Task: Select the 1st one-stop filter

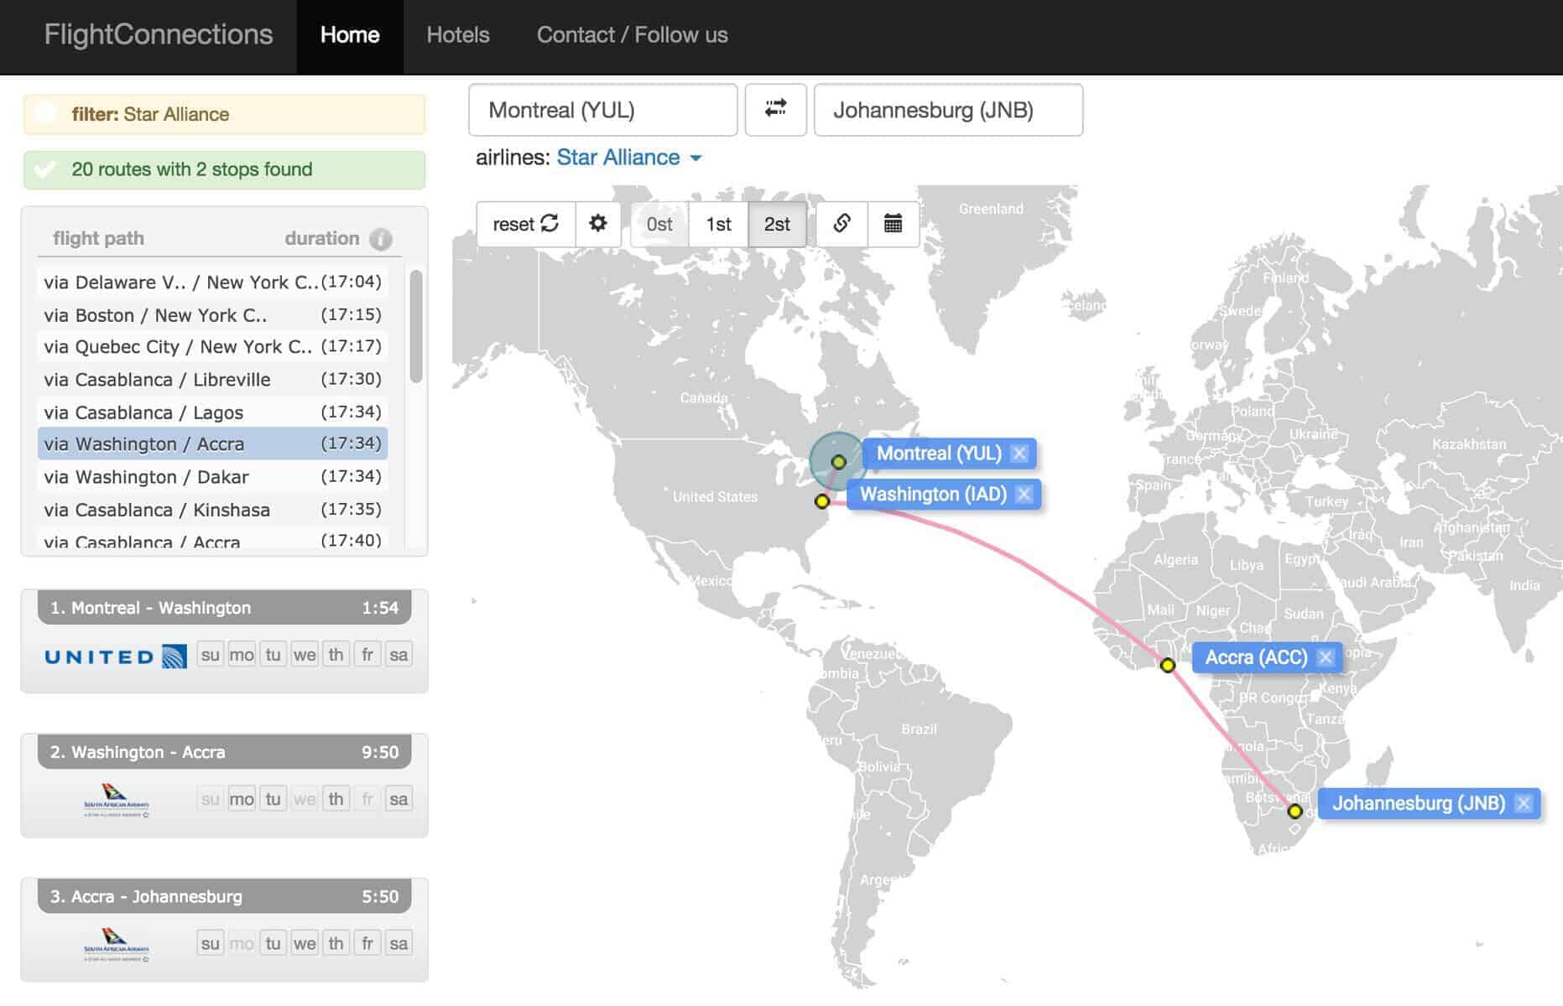Action: 718,224
